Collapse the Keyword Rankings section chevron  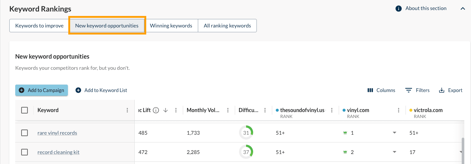click(x=462, y=9)
